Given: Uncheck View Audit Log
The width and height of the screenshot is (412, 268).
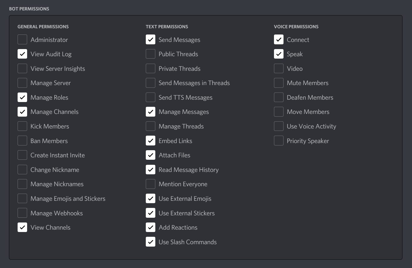Looking at the screenshot, I should point(22,54).
